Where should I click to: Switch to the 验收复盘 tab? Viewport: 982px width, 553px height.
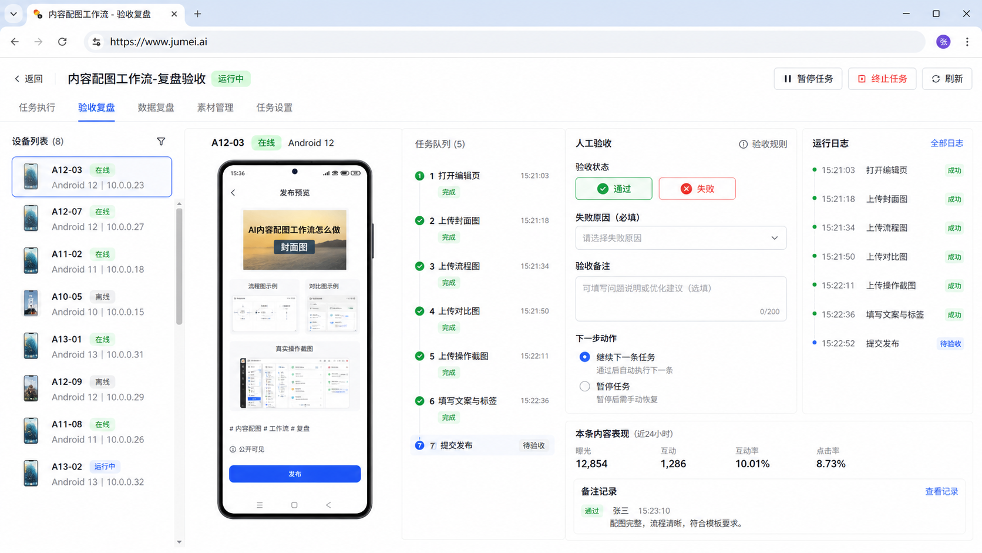coord(96,108)
